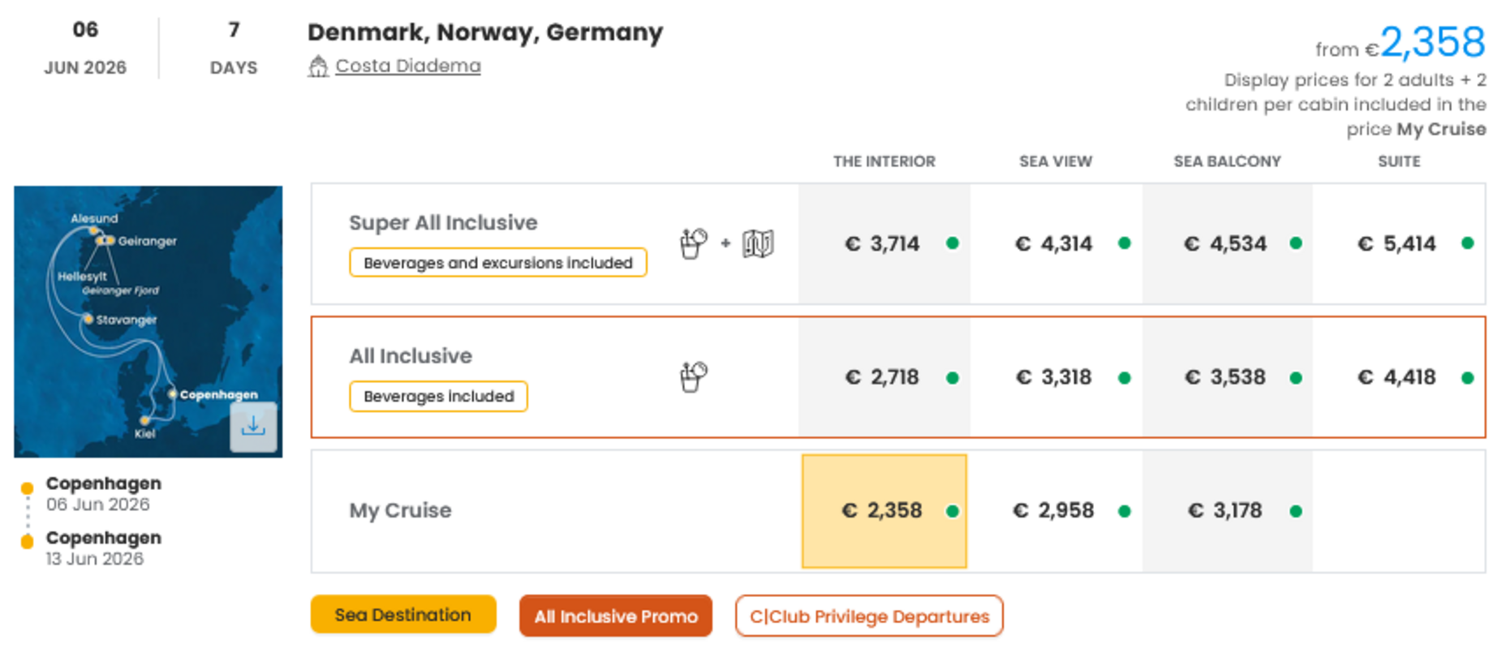Choose Super All Inclusive Sea Balcony € 4,534

click(1225, 243)
